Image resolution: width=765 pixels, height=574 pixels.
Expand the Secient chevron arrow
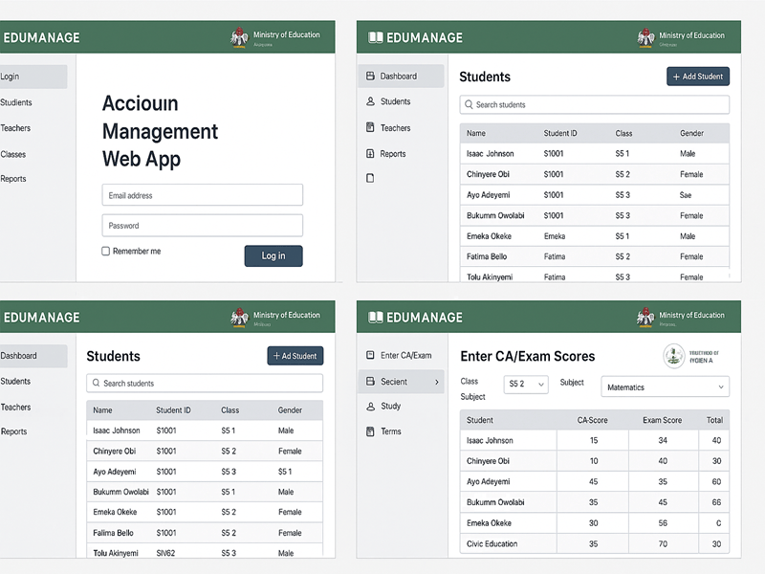437,382
